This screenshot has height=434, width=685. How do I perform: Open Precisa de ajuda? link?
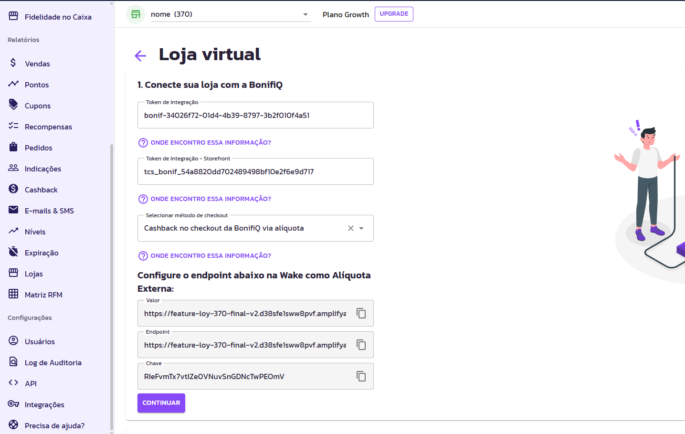coord(54,425)
